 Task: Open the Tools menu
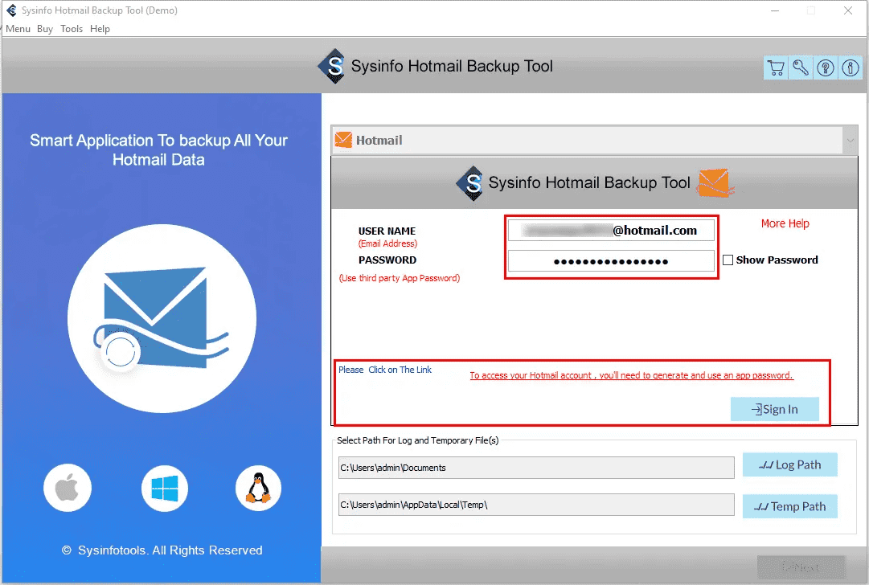[x=72, y=29]
